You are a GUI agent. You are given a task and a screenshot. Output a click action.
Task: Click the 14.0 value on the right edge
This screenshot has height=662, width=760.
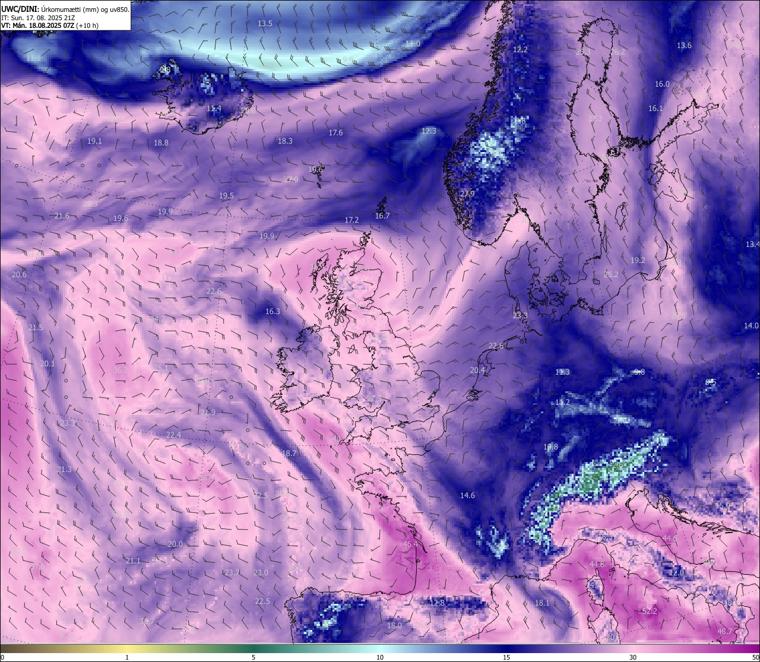[x=751, y=325]
